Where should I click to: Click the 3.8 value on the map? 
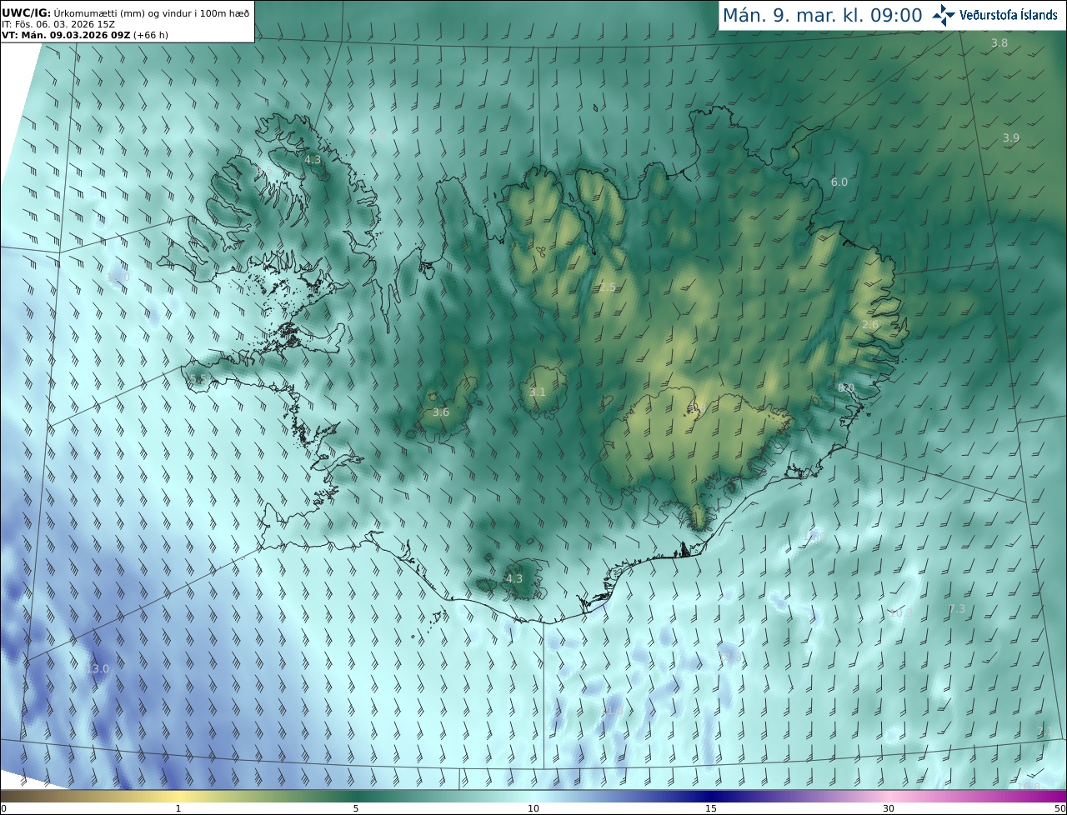point(999,42)
